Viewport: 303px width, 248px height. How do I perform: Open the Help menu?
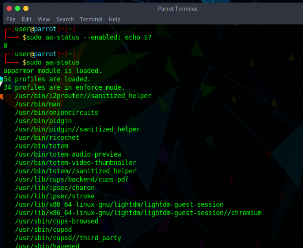click(114, 19)
